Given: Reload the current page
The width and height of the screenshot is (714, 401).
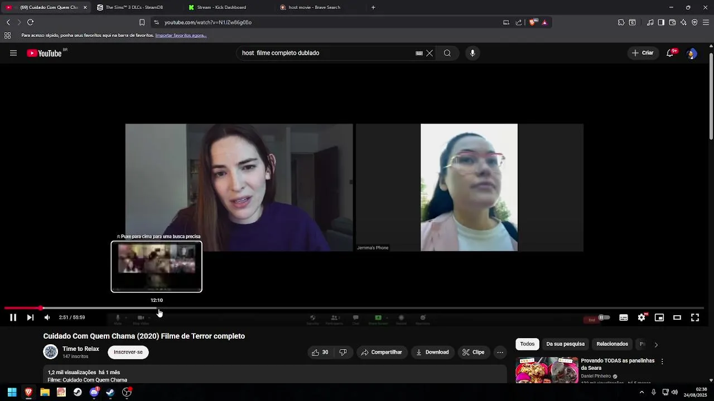Looking at the screenshot, I should pyautogui.click(x=30, y=22).
